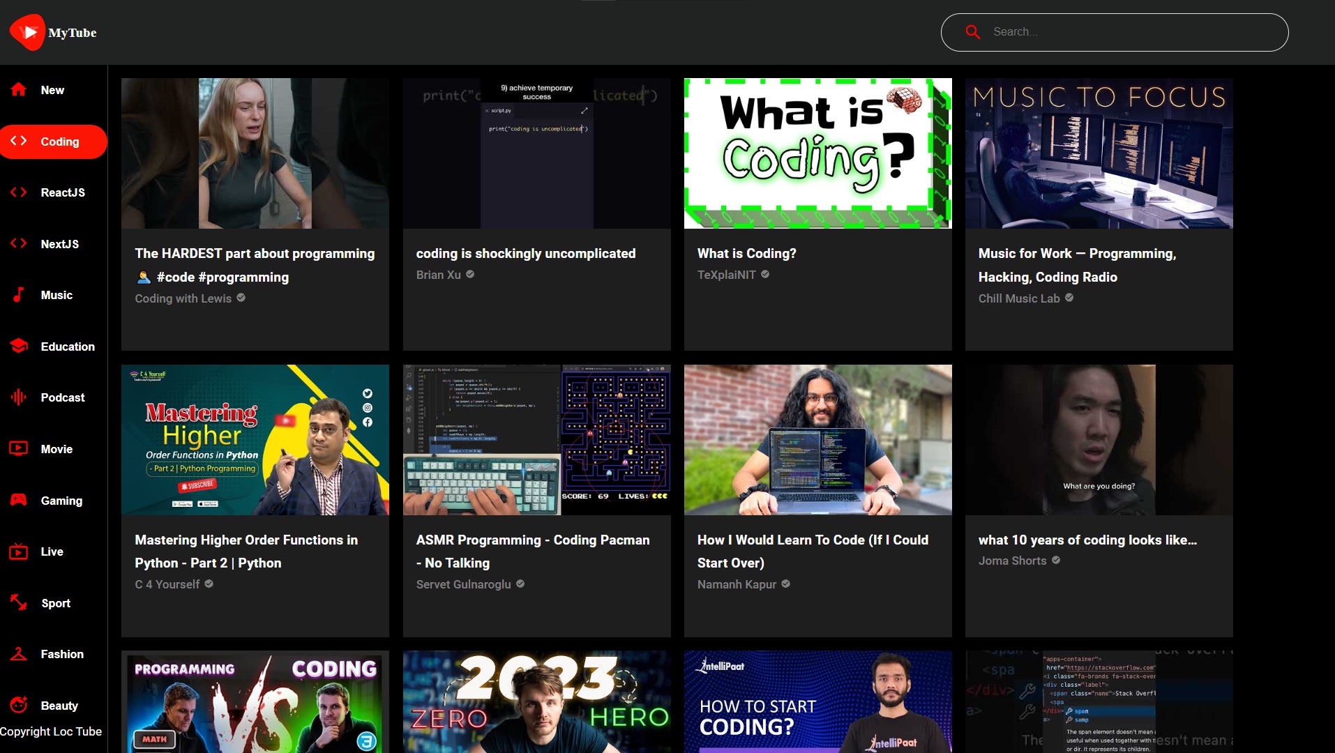The width and height of the screenshot is (1335, 753).
Task: Open the Brian Xu channel link
Action: coord(438,275)
